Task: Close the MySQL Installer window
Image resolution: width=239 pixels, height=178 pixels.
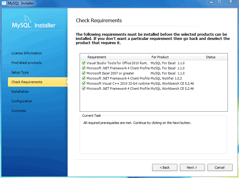Action: [x=231, y=2]
